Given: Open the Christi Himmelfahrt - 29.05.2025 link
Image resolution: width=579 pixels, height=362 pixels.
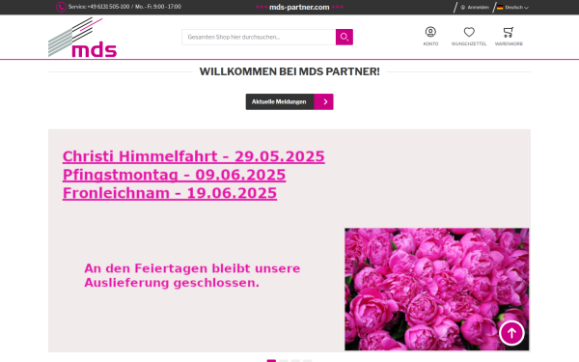Looking at the screenshot, I should click(194, 156).
